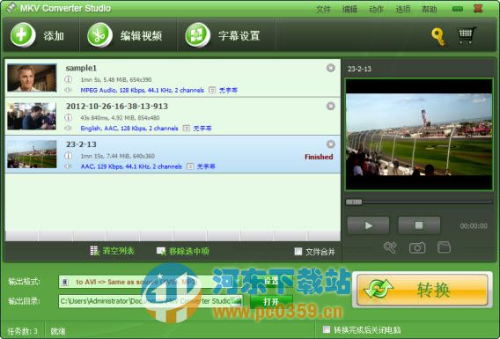The width and height of the screenshot is (500, 339).
Task: Browse output directory with folder icon
Action: pyautogui.click(x=236, y=301)
